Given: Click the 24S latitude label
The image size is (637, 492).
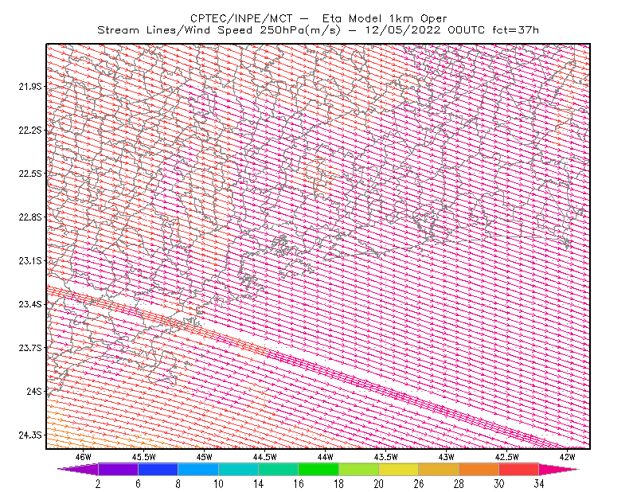Looking at the screenshot, I should click(x=33, y=391).
